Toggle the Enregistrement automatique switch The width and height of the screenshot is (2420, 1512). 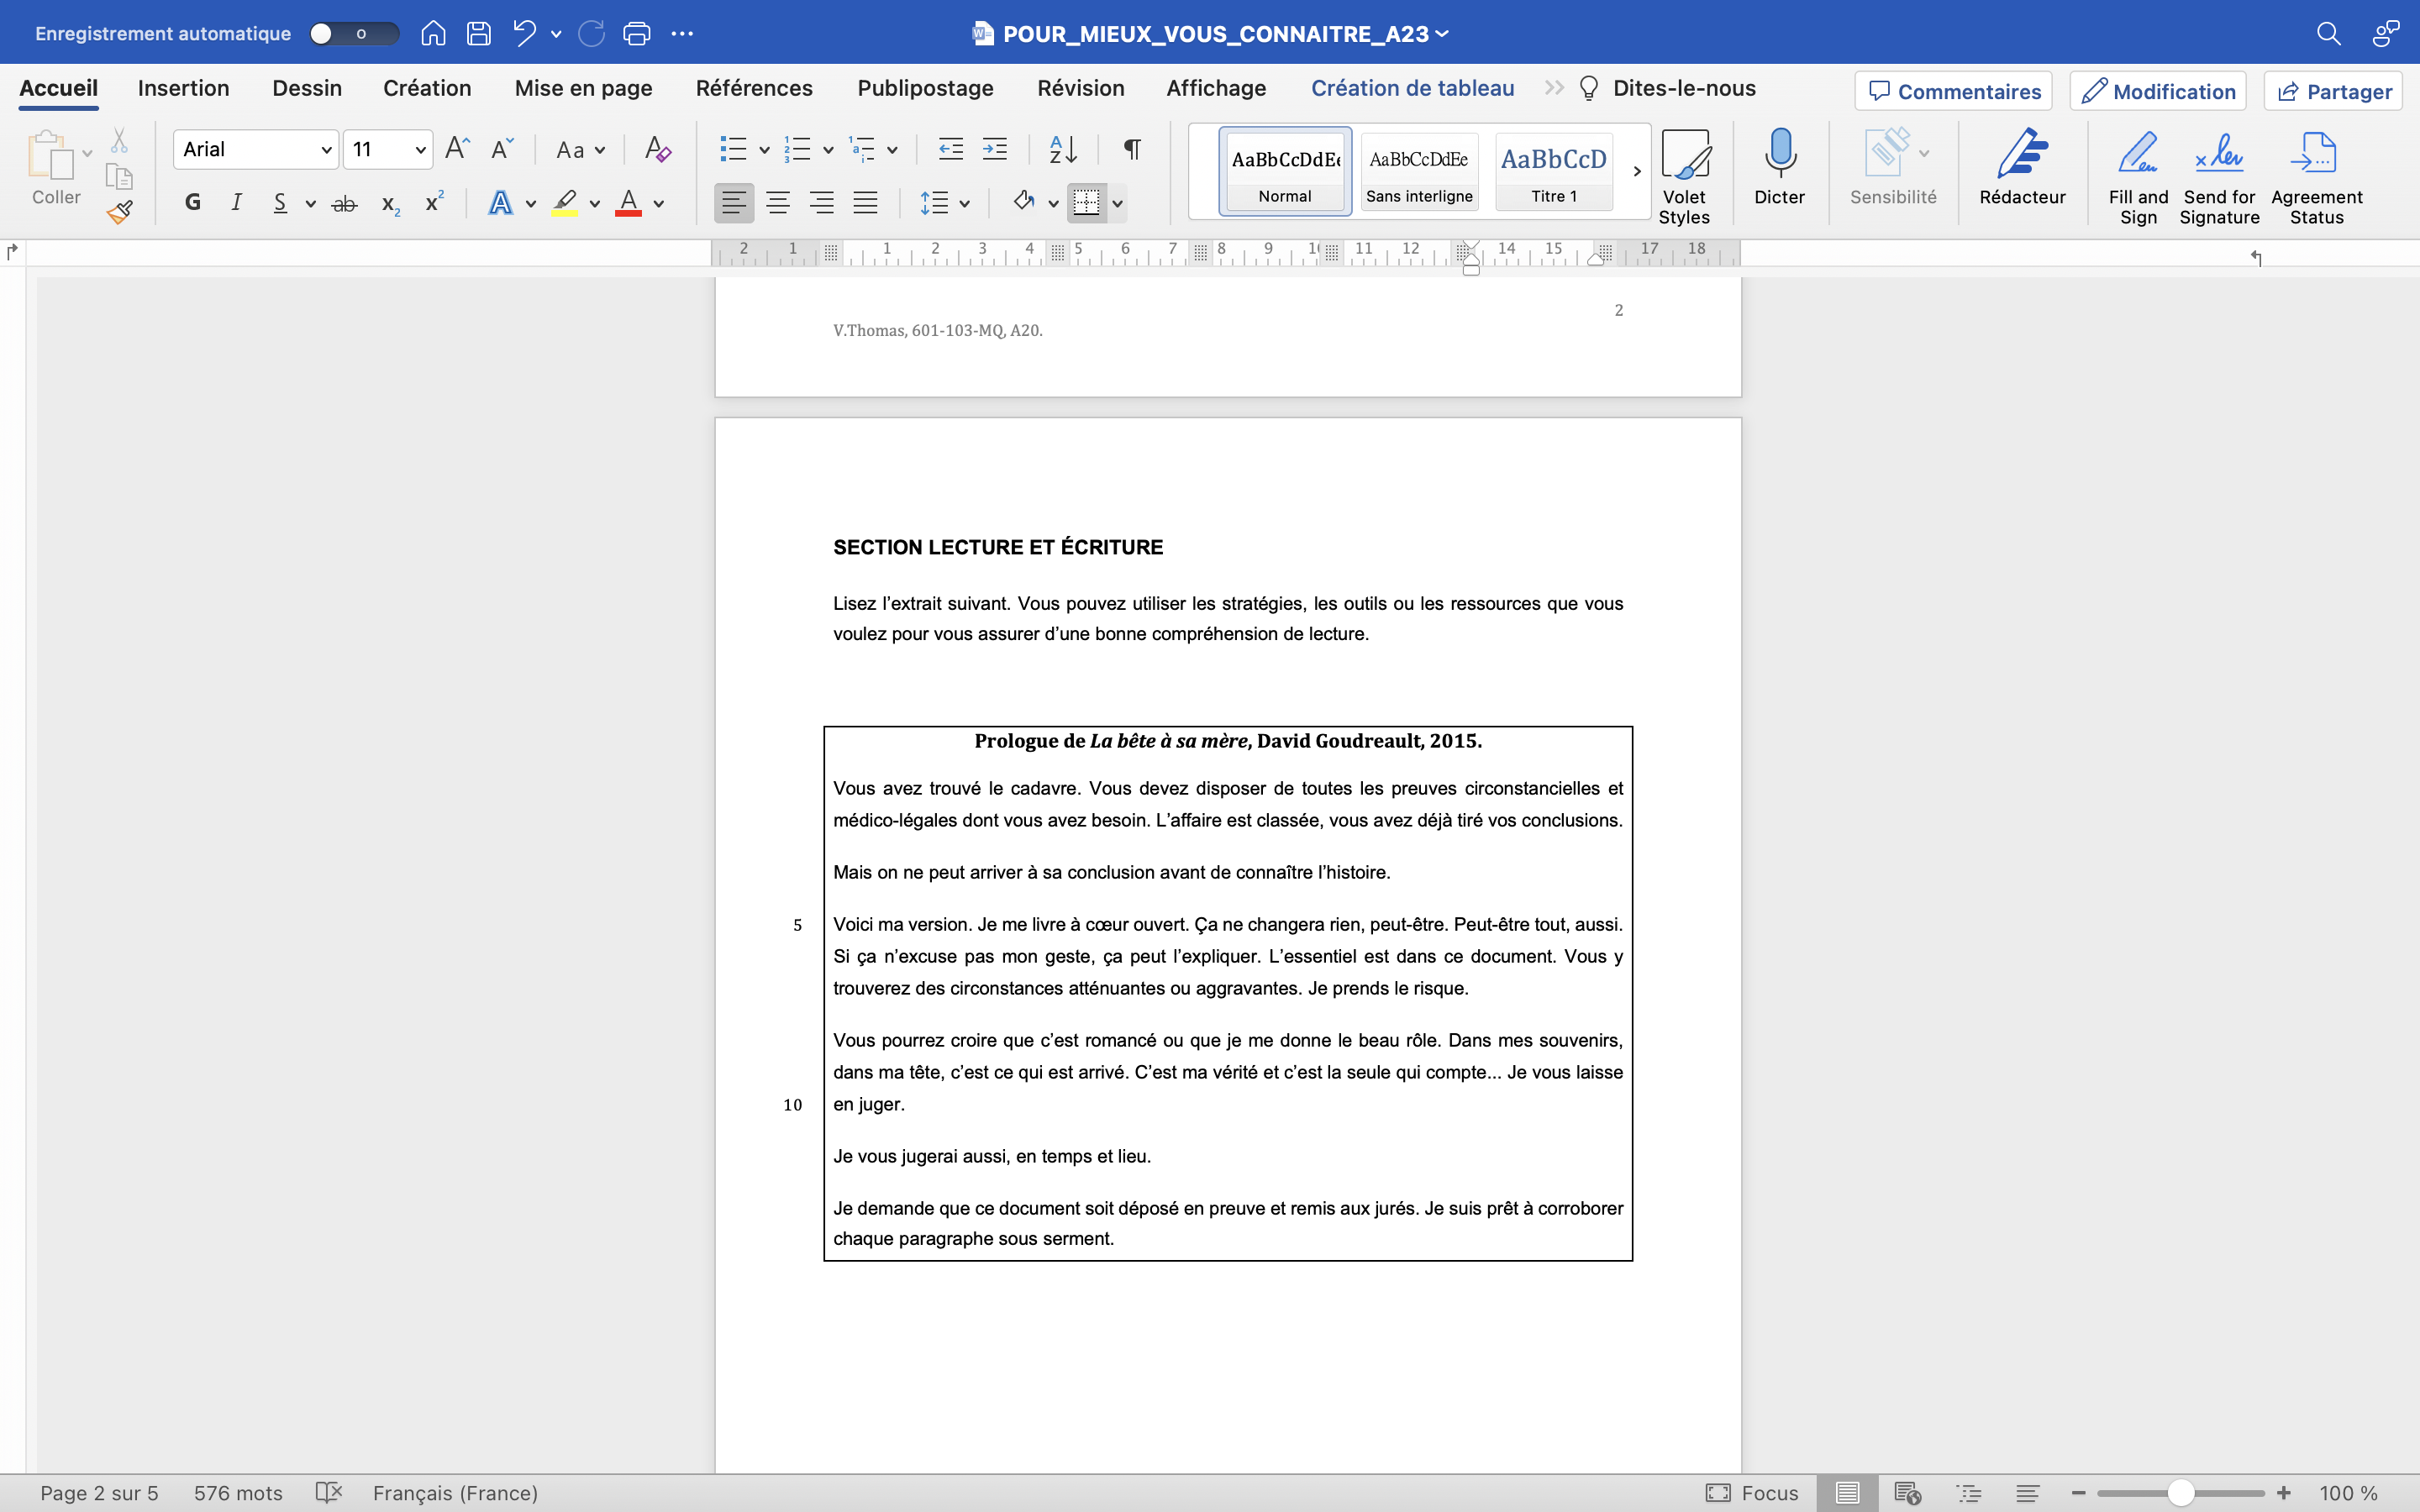[353, 34]
